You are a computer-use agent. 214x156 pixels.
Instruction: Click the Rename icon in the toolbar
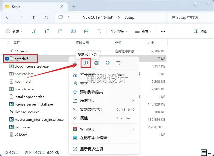coord(73,31)
